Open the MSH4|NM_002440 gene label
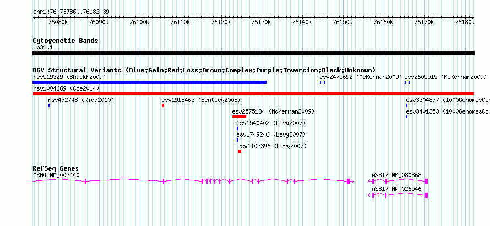490x226 pixels. (x=56, y=175)
